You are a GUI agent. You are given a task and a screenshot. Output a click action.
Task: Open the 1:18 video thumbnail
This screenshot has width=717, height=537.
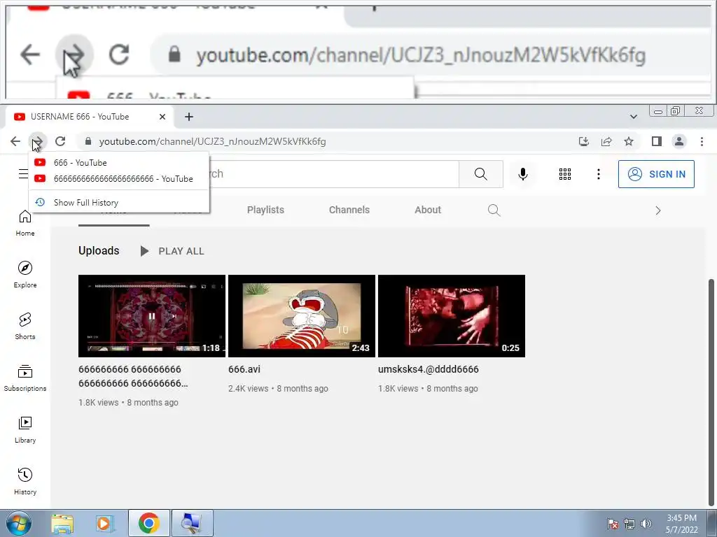coord(152,316)
